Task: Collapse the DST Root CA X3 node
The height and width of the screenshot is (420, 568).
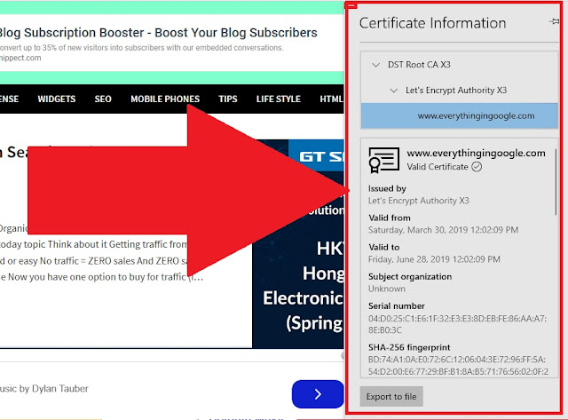Action: point(376,65)
